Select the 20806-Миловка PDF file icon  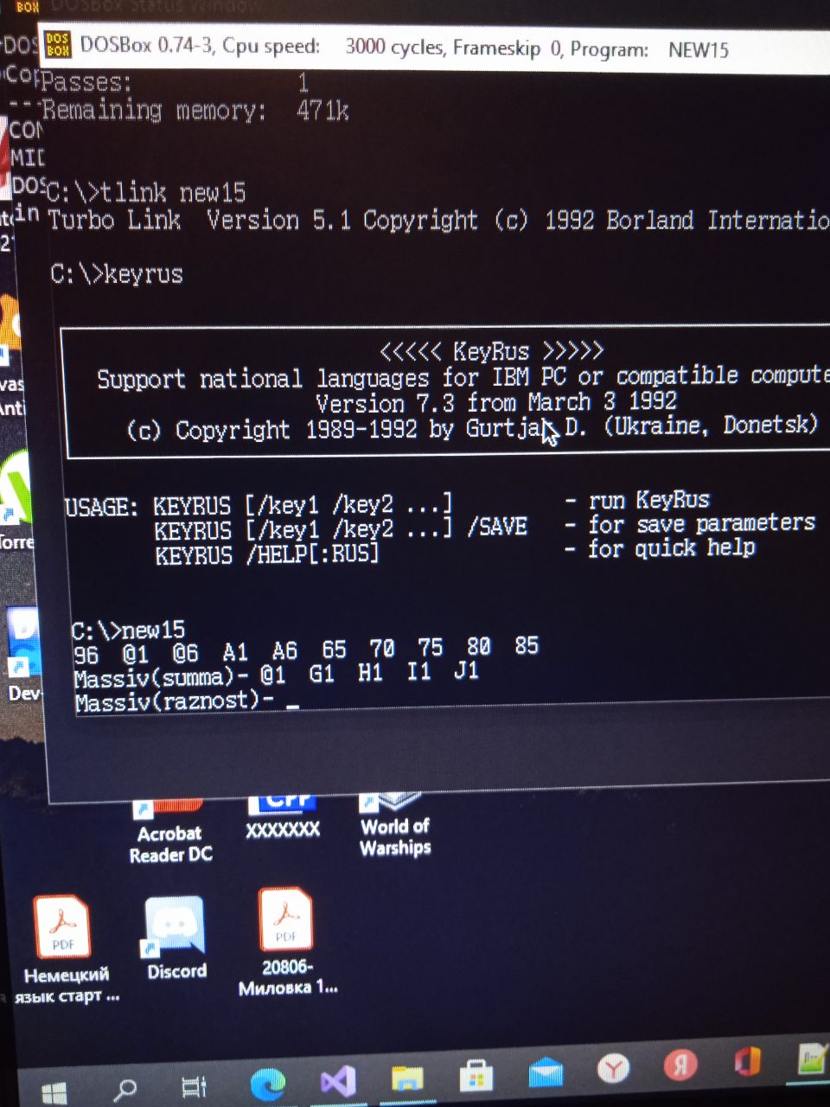pos(287,943)
